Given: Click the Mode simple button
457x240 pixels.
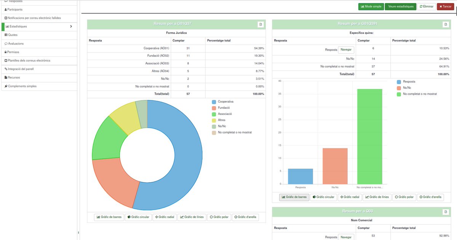Looking at the screenshot, I should (371, 6).
